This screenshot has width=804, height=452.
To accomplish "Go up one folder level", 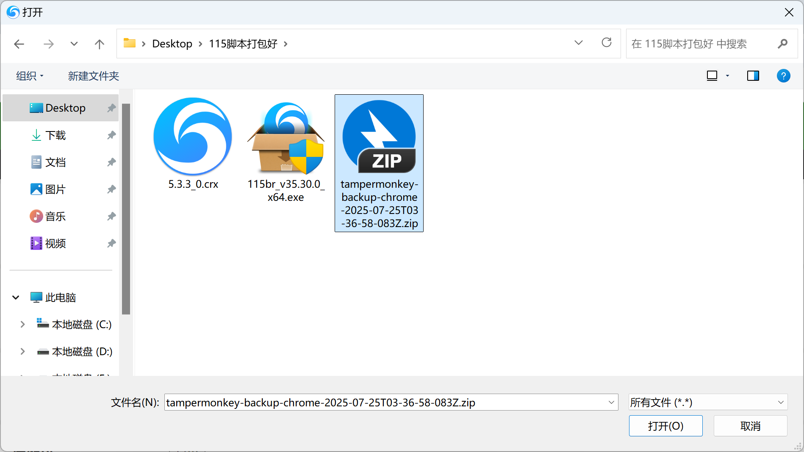I will click(99, 44).
